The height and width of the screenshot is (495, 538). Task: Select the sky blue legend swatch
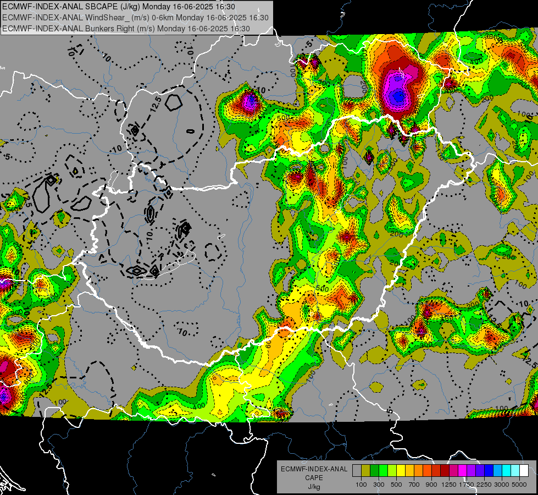[497, 470]
